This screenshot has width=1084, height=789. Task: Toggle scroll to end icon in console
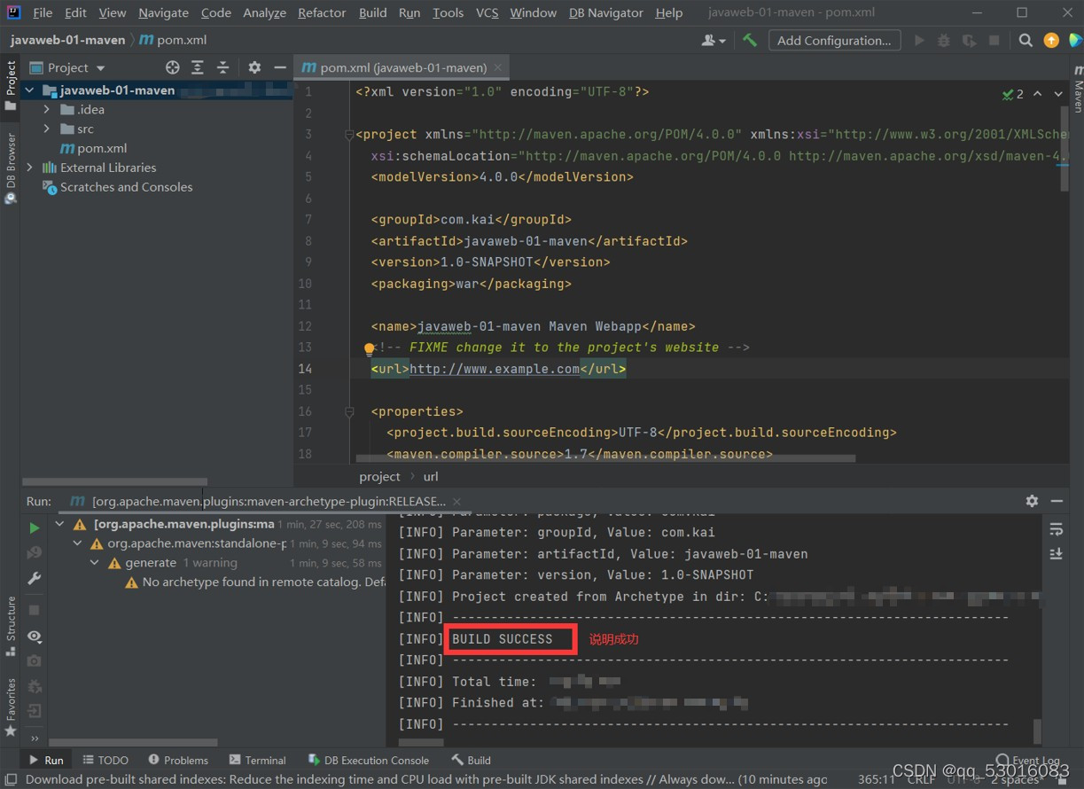1056,553
